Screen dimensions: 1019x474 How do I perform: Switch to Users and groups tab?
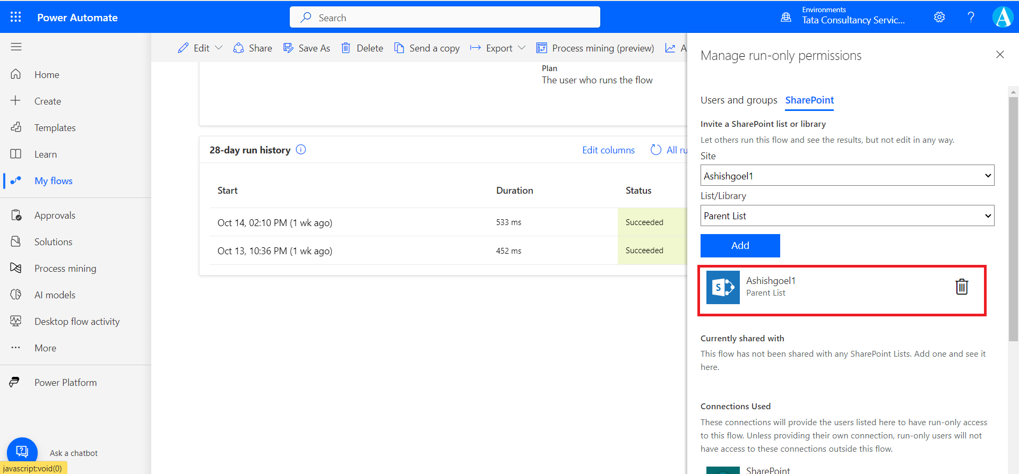coord(738,100)
